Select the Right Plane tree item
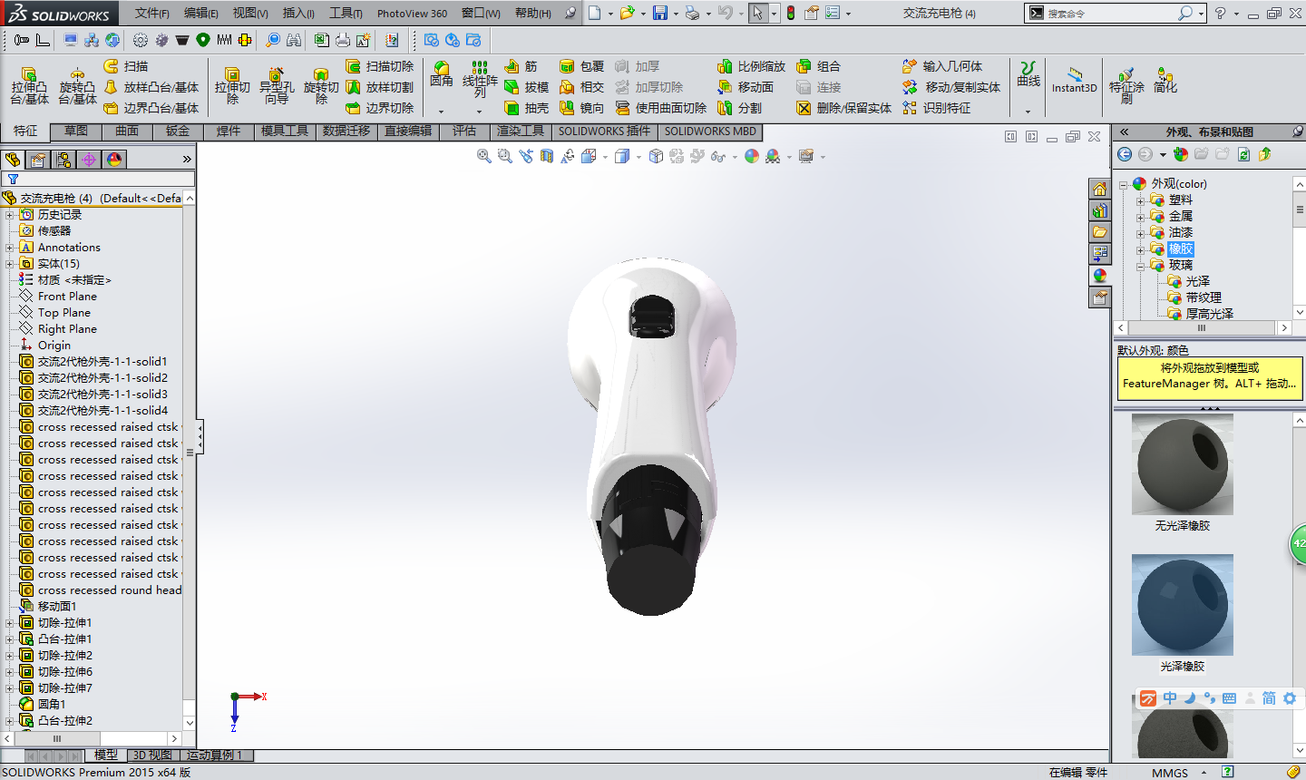 [67, 329]
